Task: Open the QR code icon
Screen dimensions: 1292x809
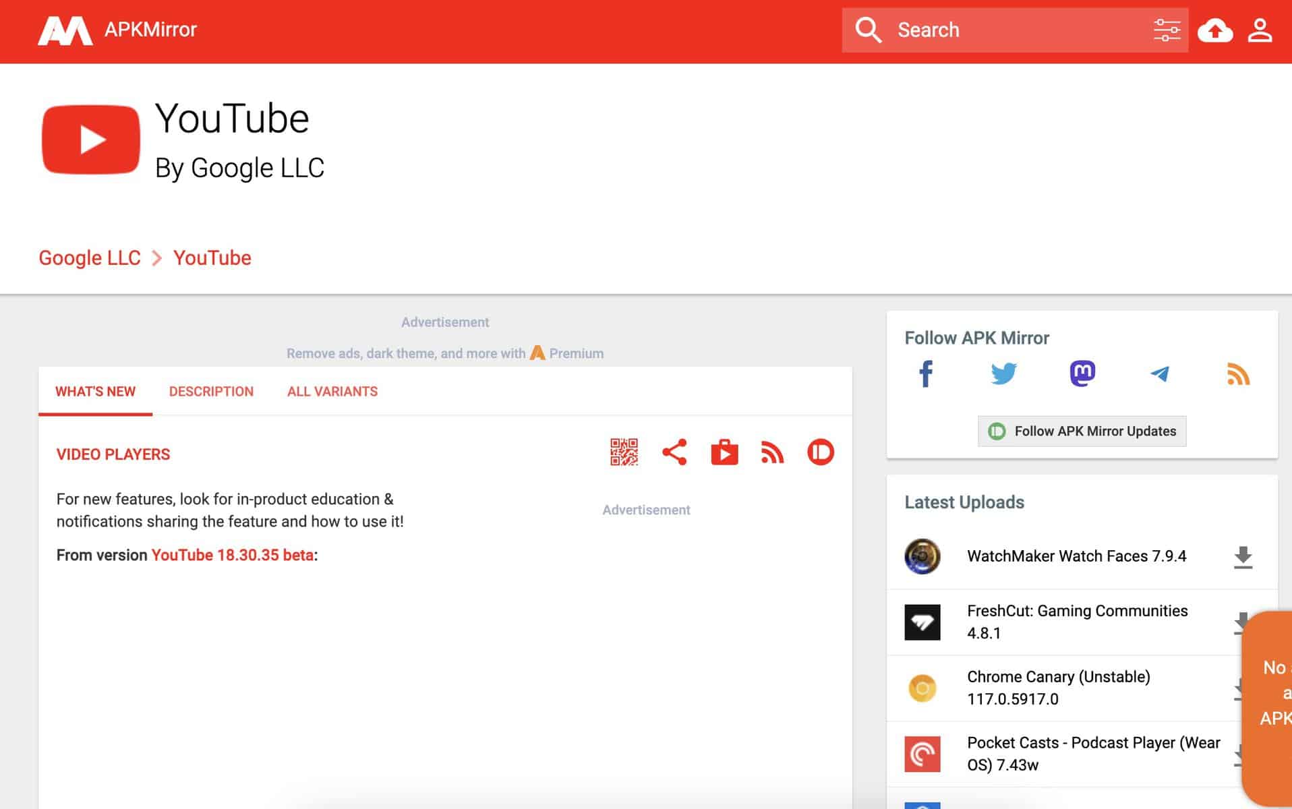Action: click(624, 452)
